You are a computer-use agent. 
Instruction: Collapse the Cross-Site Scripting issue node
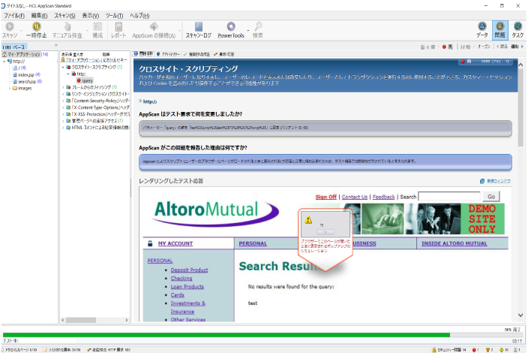63,67
